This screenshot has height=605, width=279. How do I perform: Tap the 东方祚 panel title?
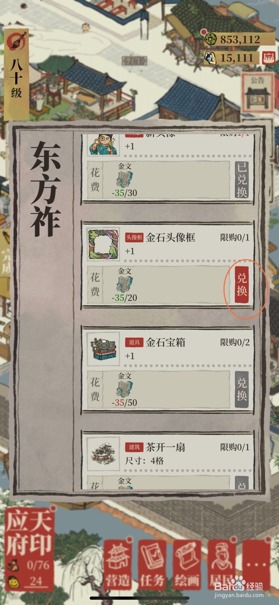click(45, 189)
